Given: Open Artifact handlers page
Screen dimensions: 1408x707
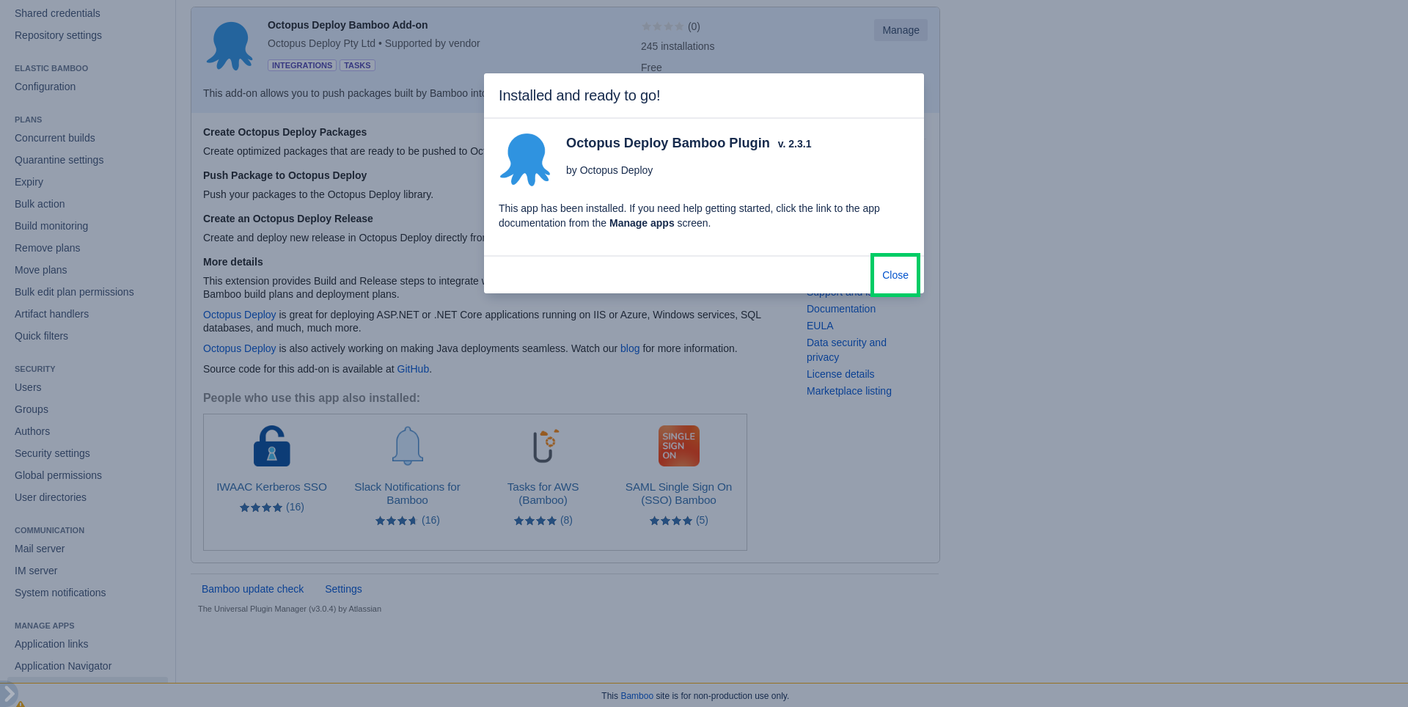Looking at the screenshot, I should [x=51, y=314].
